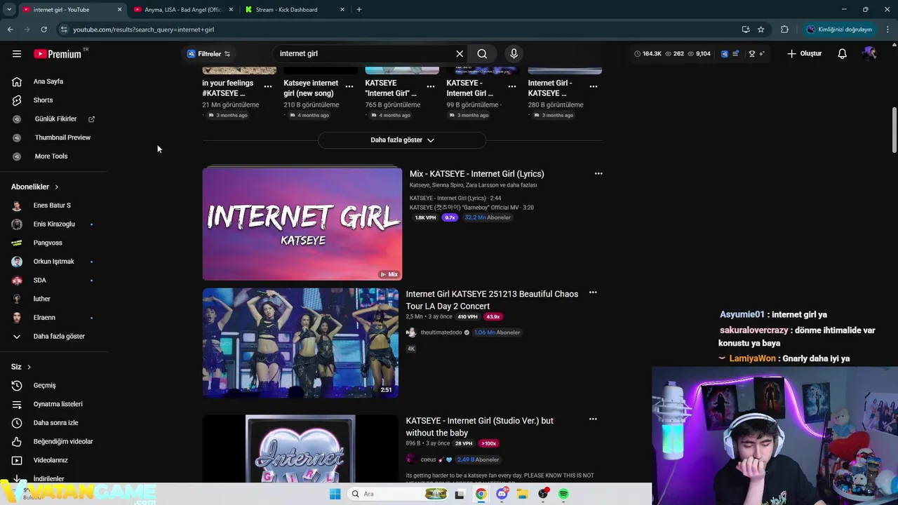898x505 pixels.
Task: Open more options for concert video
Action: [593, 292]
